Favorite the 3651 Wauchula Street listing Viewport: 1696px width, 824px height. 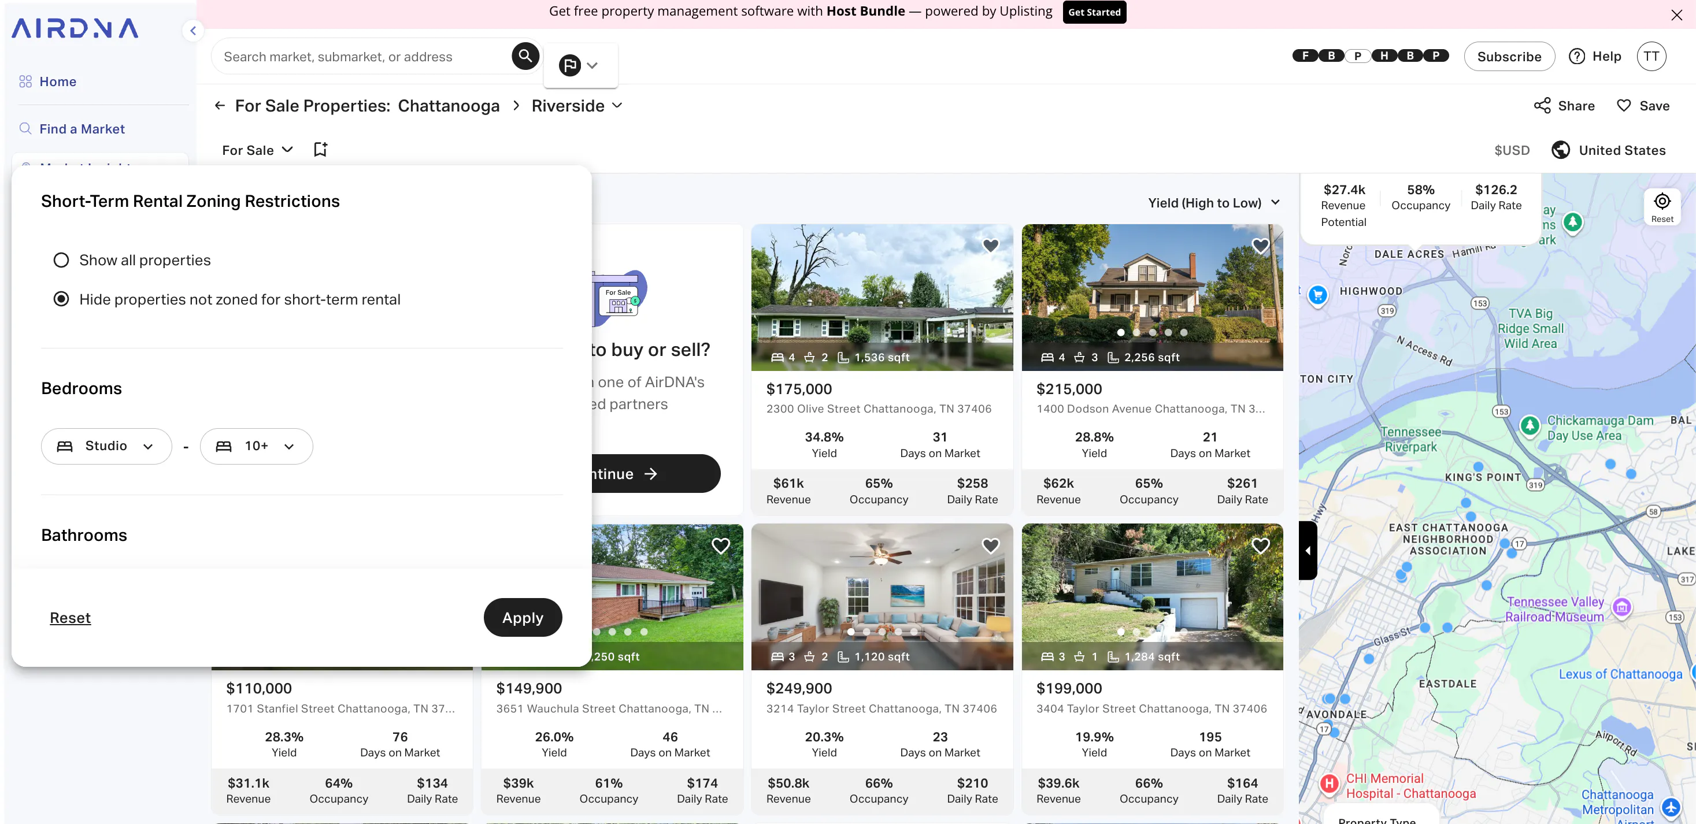point(720,545)
